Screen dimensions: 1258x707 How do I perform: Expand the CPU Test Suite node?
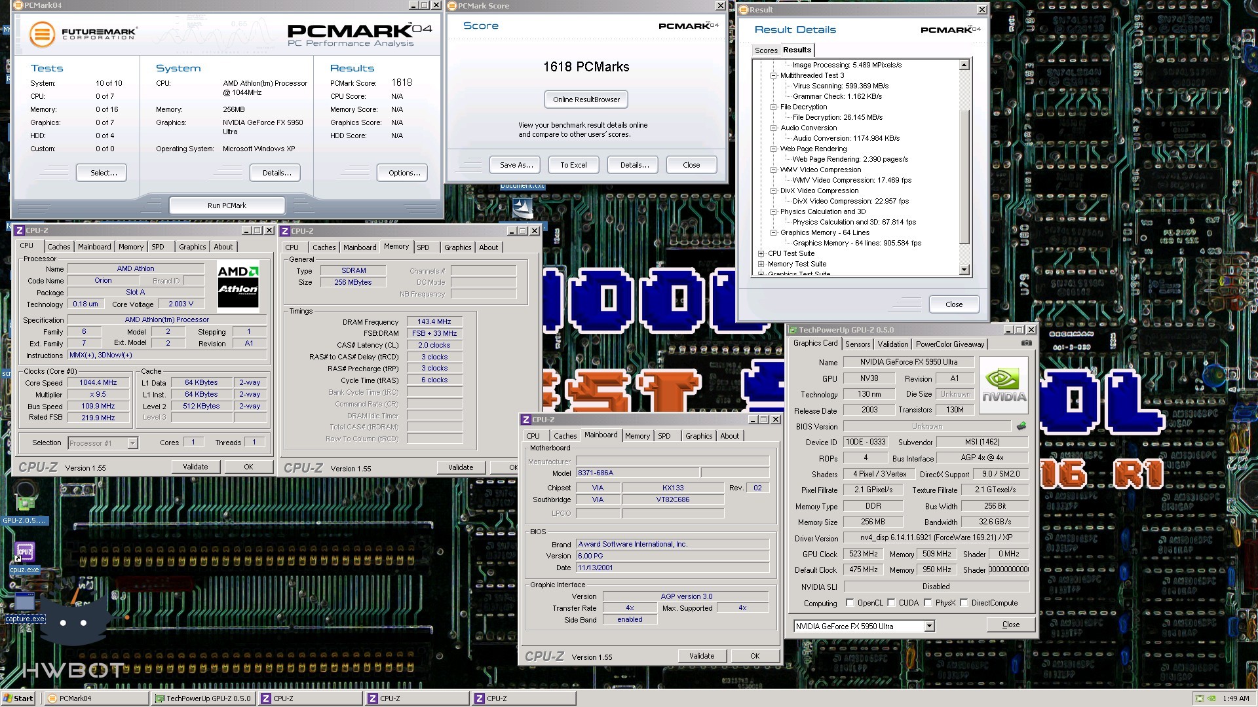tap(761, 253)
